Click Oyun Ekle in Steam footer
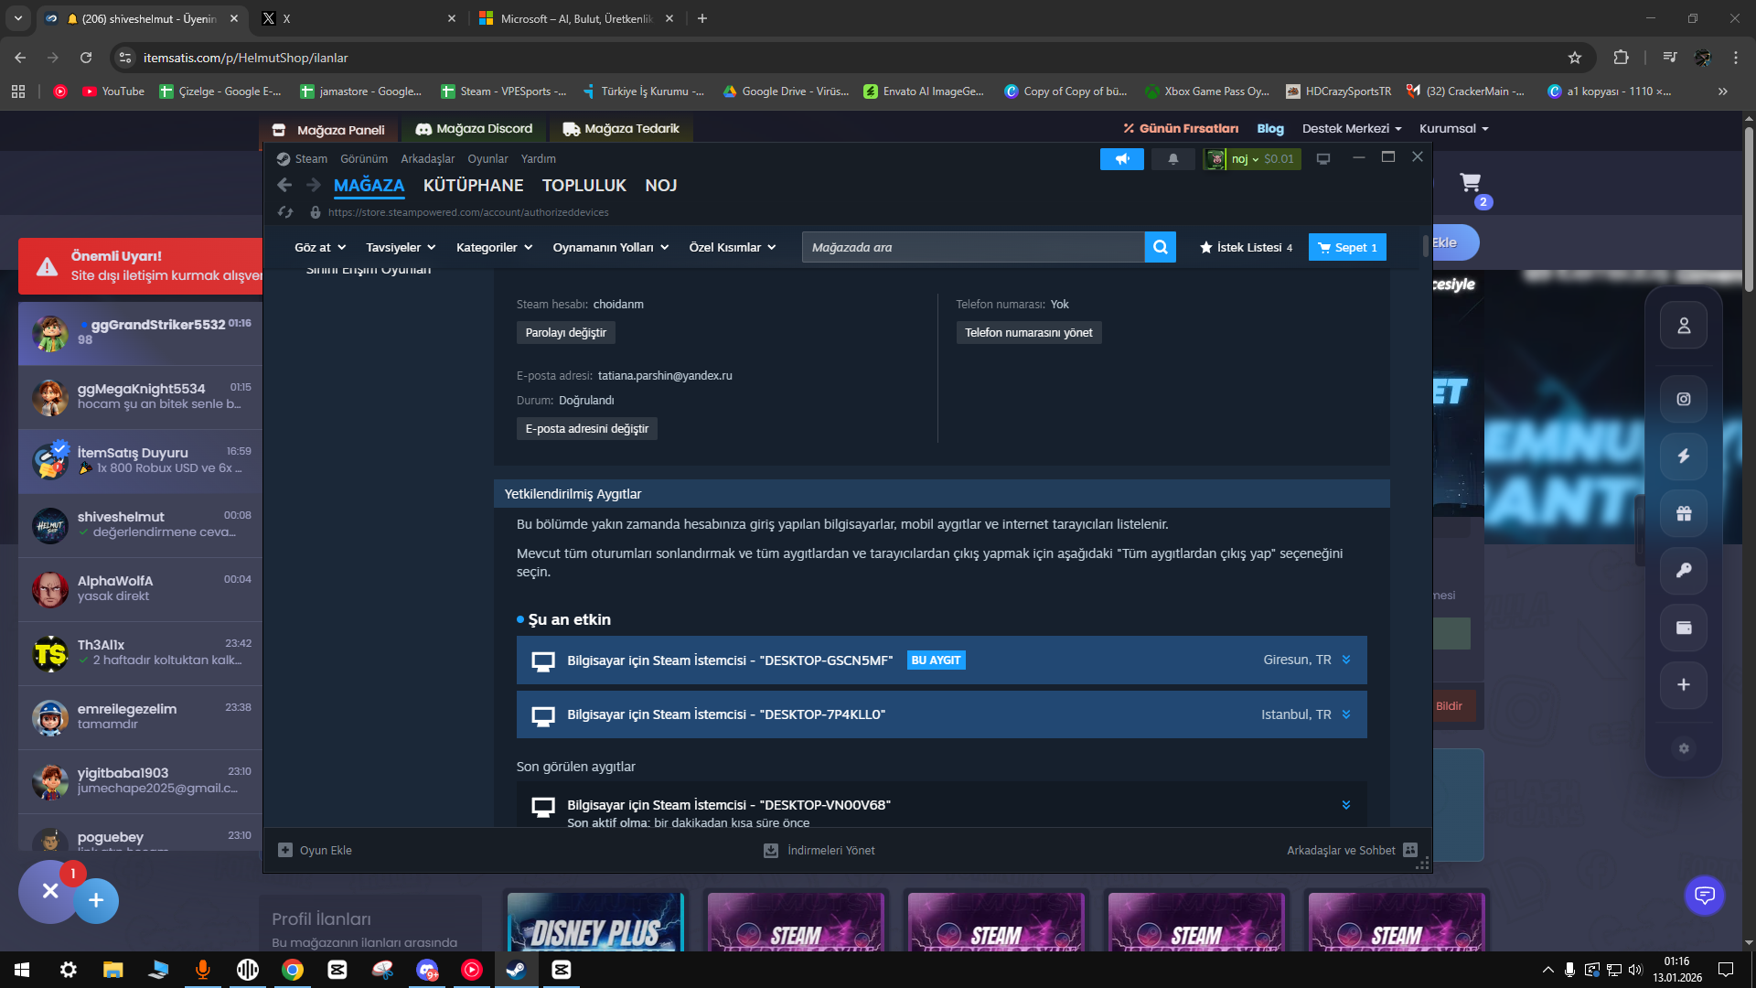This screenshot has width=1756, height=988. click(x=316, y=850)
